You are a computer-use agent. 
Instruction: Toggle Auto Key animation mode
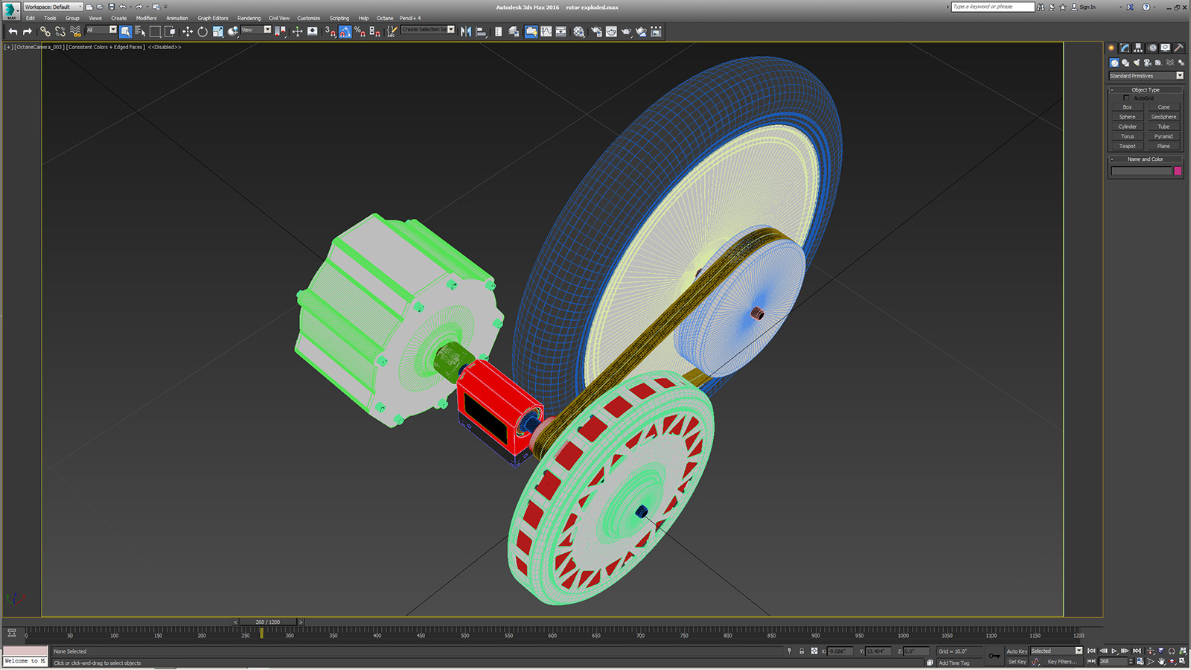tap(1017, 651)
